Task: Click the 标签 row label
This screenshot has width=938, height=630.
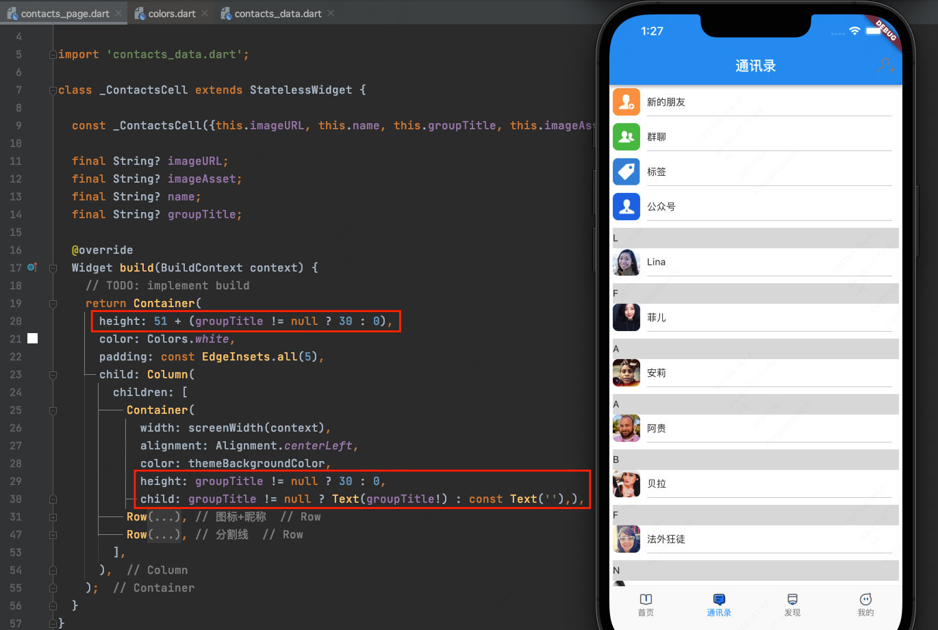Action: tap(657, 172)
